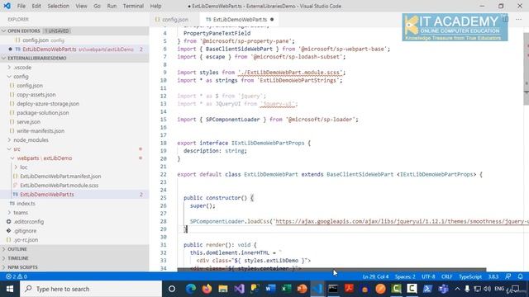Open the editor More Actions ellipsis
The height and width of the screenshot is (297, 529).
pyautogui.click(x=518, y=20)
